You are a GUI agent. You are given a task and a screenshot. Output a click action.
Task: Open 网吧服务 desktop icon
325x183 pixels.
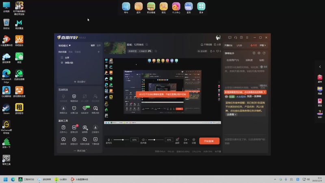[19, 41]
